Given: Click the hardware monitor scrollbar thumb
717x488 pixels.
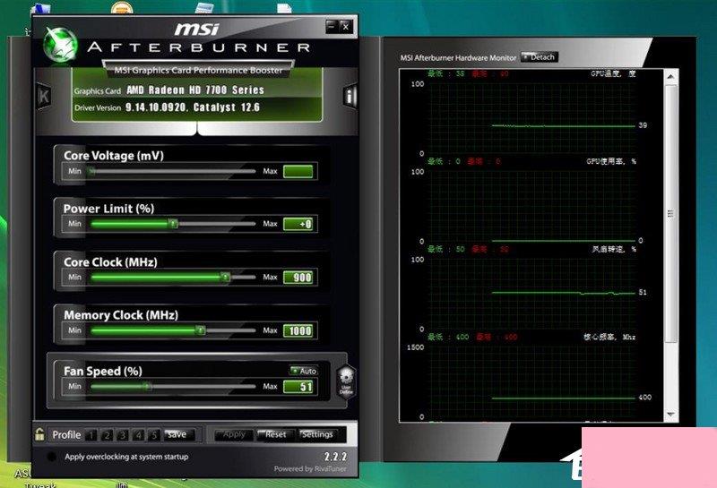Looking at the screenshot, I should [x=670, y=213].
